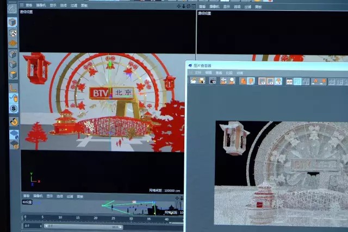Click frame 15 on the timeline ruler
348x232 pixels.
pyautogui.click(x=78, y=218)
